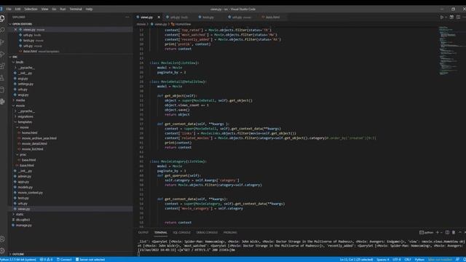Screen dimensions: 466x262
Task: Open the Explorer view in activity bar
Action: click(2, 18)
